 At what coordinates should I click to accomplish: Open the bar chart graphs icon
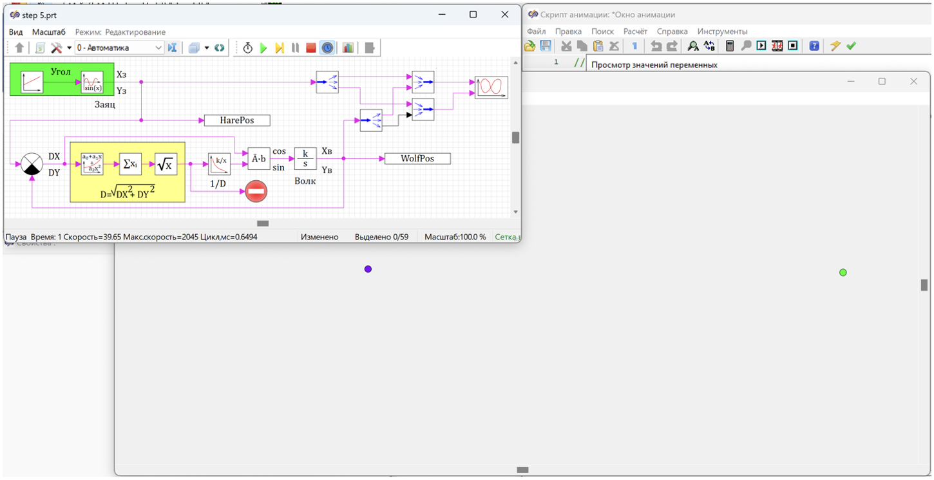coord(348,48)
